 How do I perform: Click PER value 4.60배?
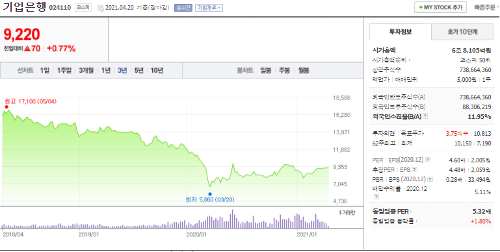pyautogui.click(x=457, y=160)
